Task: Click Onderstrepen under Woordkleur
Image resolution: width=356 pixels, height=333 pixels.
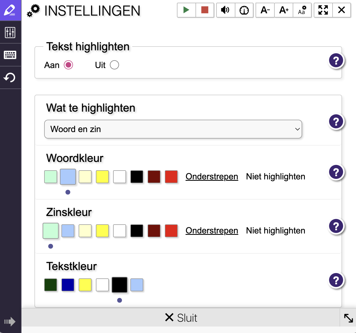Action: tap(212, 177)
